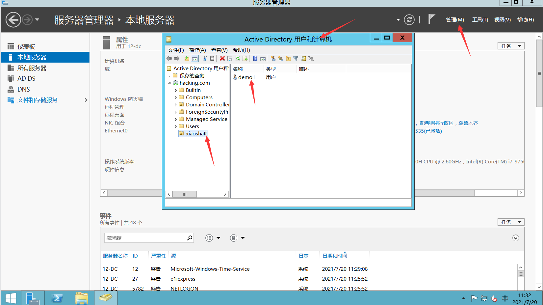Viewport: 543px width, 305px height.
Task: Open 管理(M) menu in Server Manager
Action: click(x=455, y=20)
